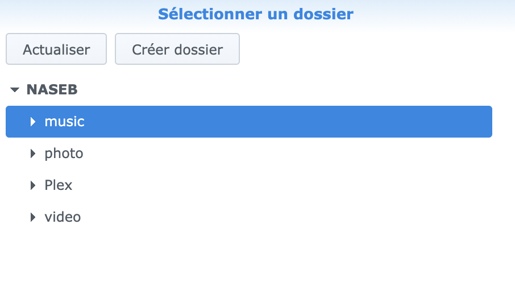Click the triangle left of photo
The width and height of the screenshot is (515, 307).
33,153
